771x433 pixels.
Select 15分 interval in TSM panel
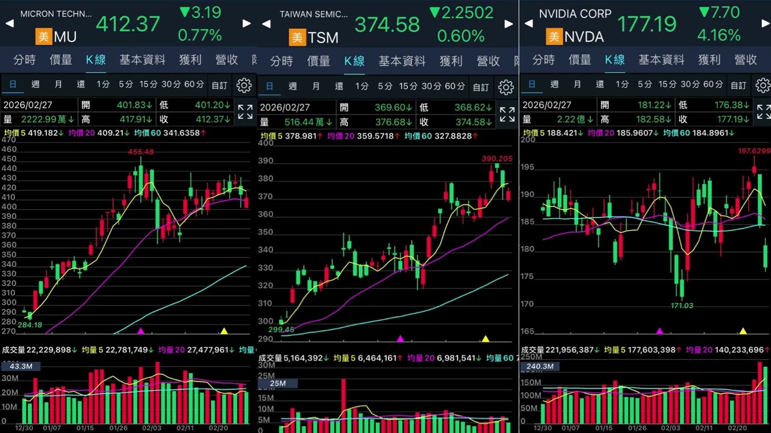pos(408,87)
